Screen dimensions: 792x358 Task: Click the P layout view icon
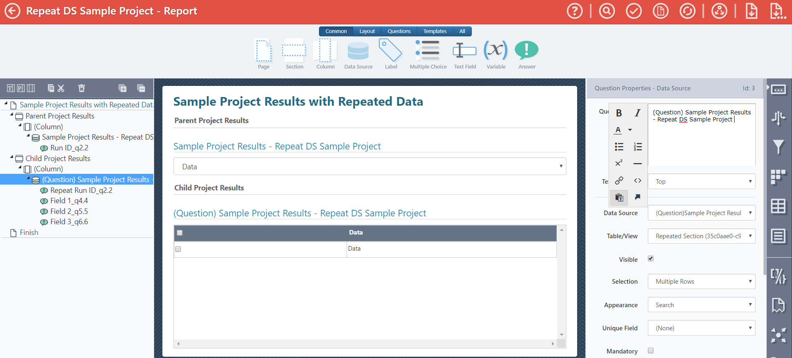[x=21, y=88]
